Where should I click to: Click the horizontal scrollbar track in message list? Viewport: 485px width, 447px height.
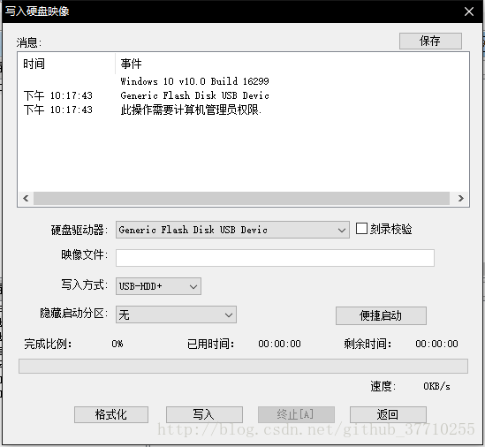pyautogui.click(x=241, y=198)
